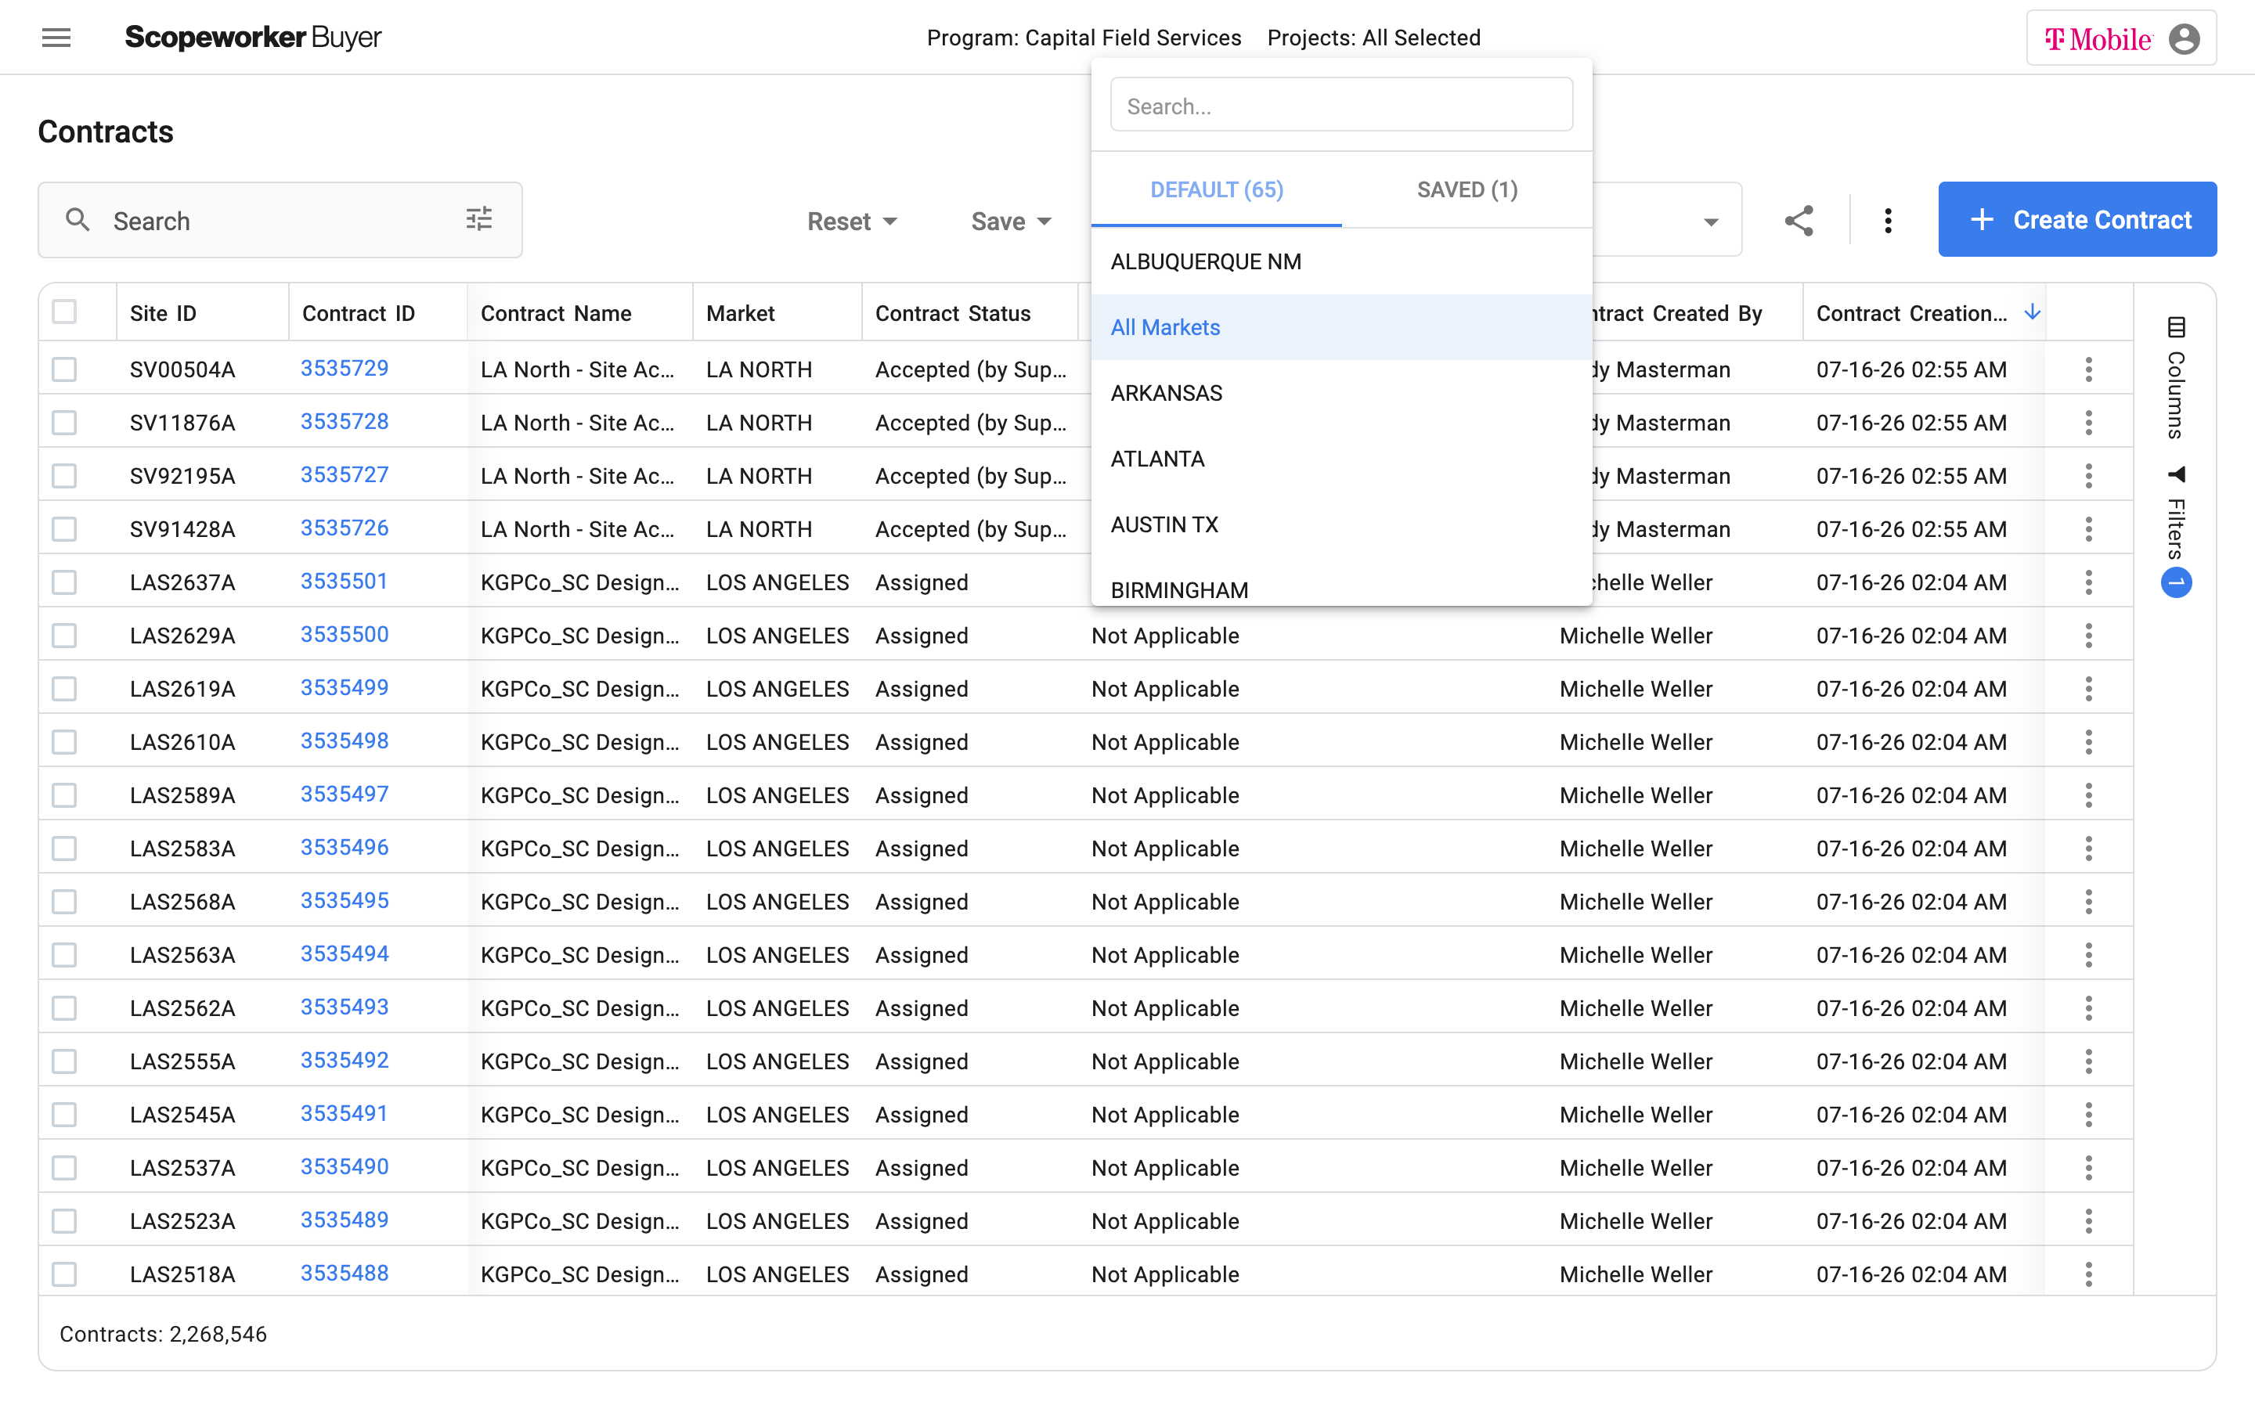The width and height of the screenshot is (2255, 1409).
Task: Open contract link 3535489
Action: point(344,1220)
